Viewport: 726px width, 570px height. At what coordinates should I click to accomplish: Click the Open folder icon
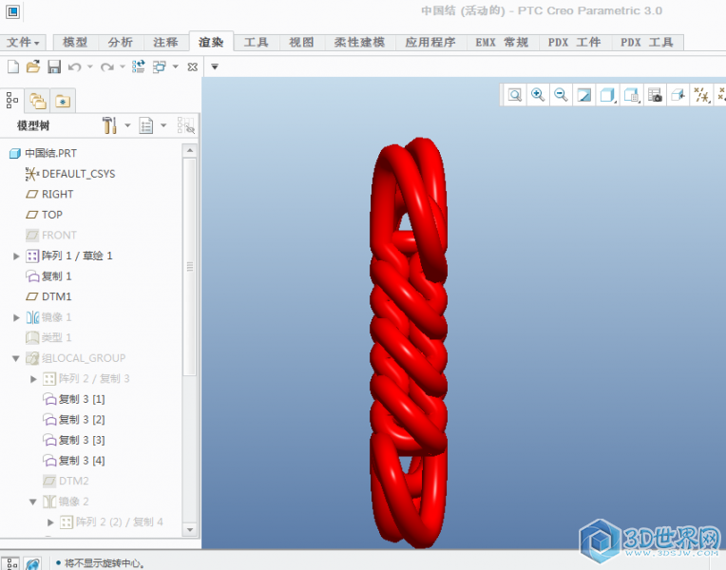[33, 66]
